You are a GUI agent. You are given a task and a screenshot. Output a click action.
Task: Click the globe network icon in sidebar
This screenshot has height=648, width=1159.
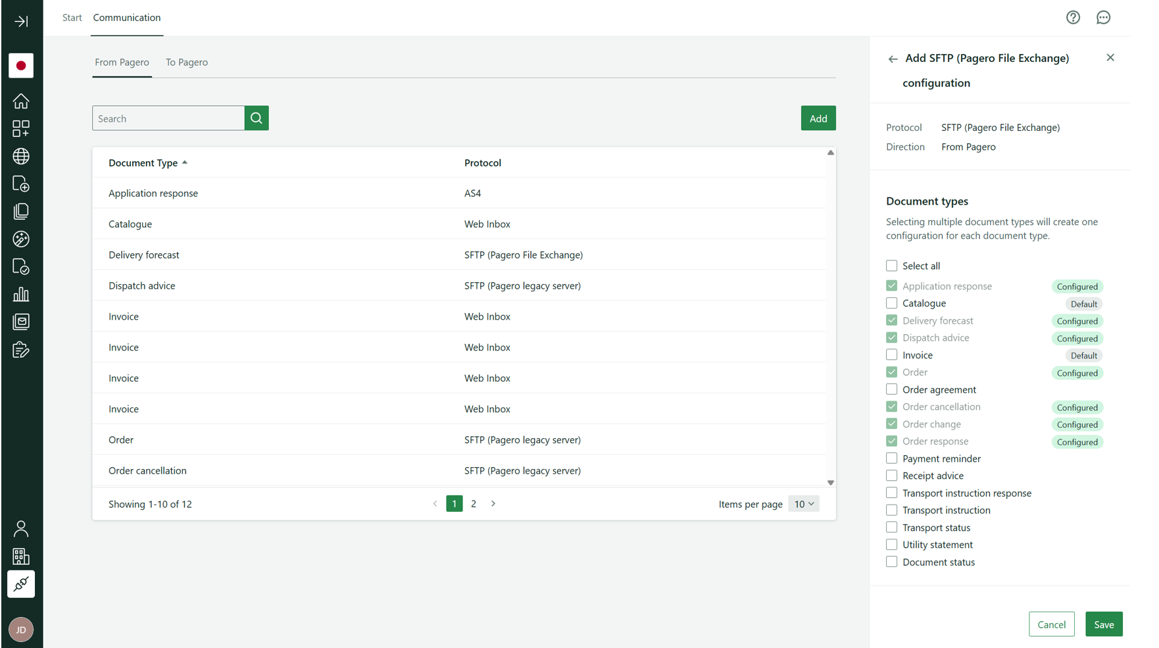(x=21, y=156)
